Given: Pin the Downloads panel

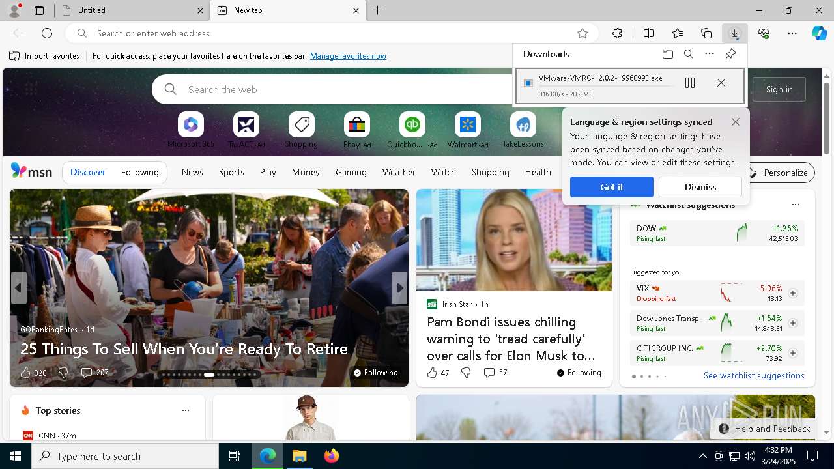Looking at the screenshot, I should pos(730,54).
